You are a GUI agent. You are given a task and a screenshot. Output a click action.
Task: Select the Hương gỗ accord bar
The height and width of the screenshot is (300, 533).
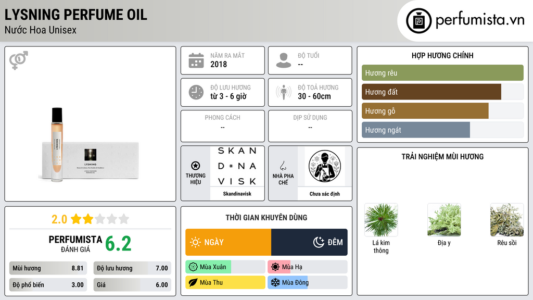pos(442,111)
